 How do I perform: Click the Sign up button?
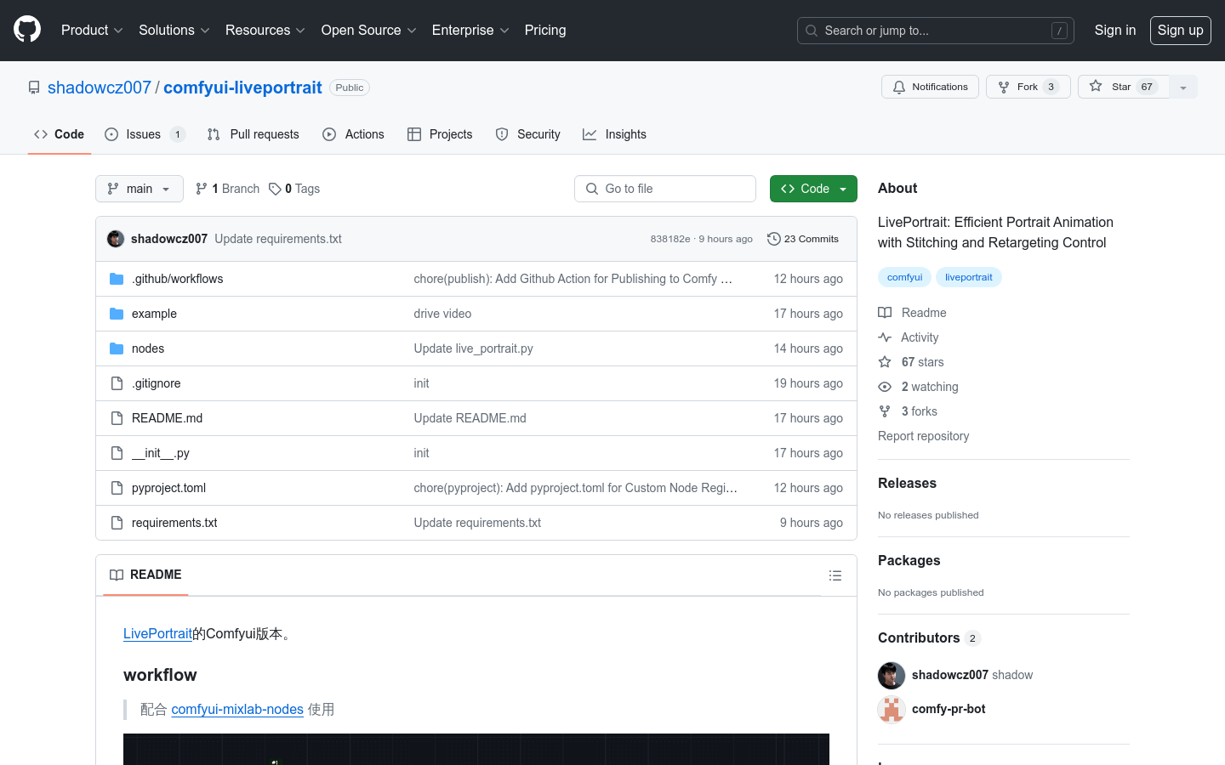coord(1180,31)
